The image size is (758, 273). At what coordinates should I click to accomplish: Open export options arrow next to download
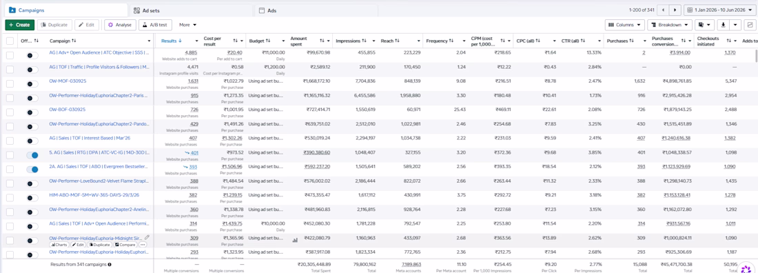click(x=735, y=25)
